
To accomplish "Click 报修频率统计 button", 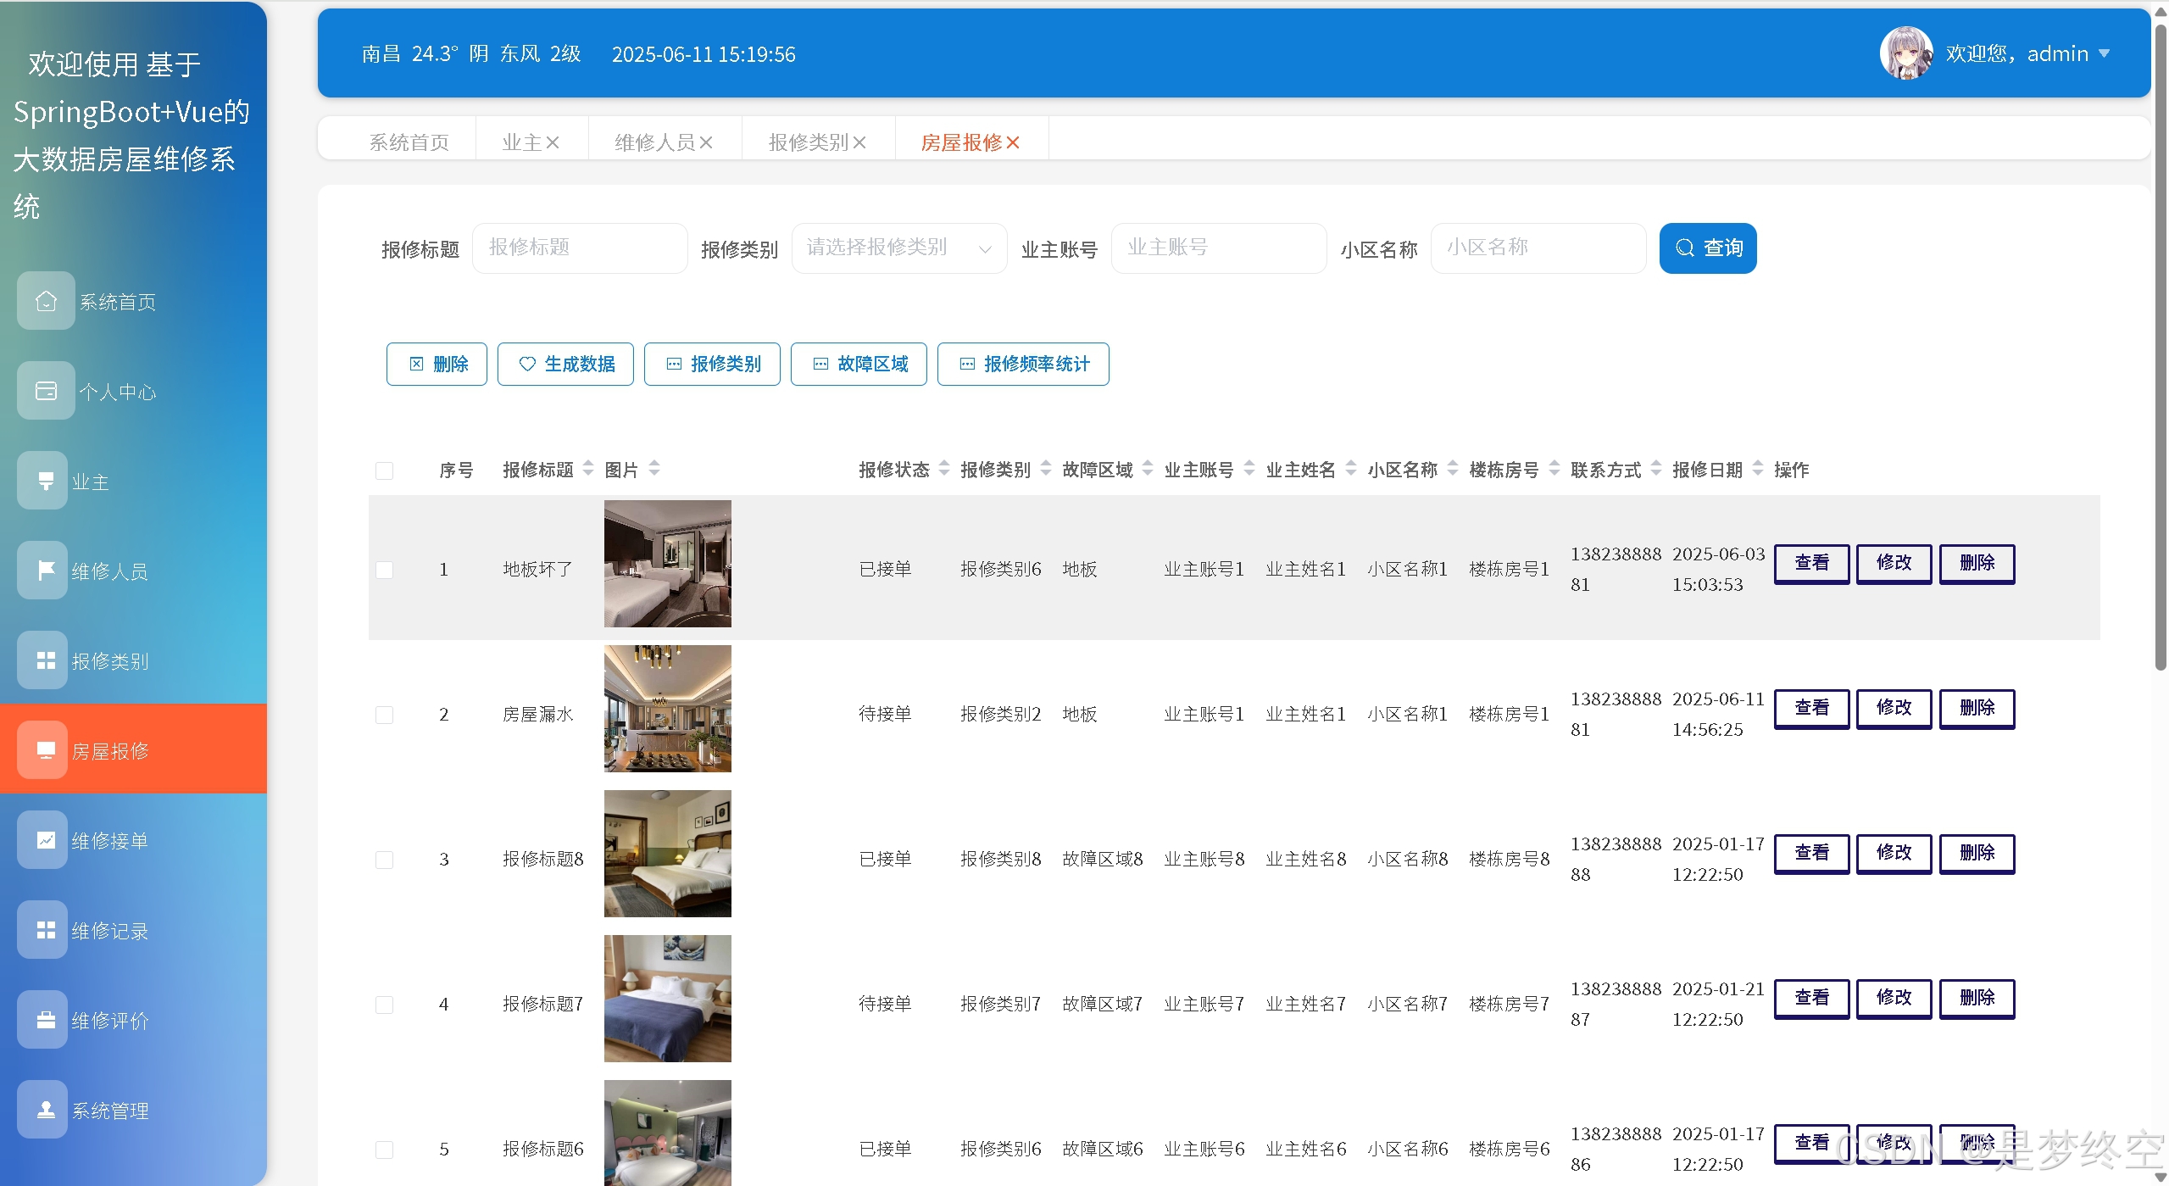I will coord(1023,365).
